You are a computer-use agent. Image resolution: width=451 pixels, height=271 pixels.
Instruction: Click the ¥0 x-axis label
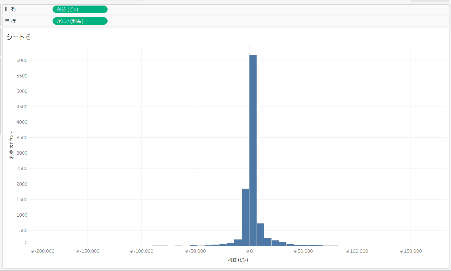tap(249, 251)
